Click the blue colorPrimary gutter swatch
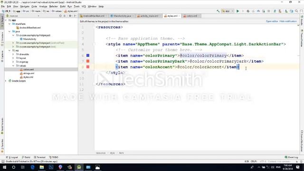Screen dimensions: 304x171 pos(88,56)
